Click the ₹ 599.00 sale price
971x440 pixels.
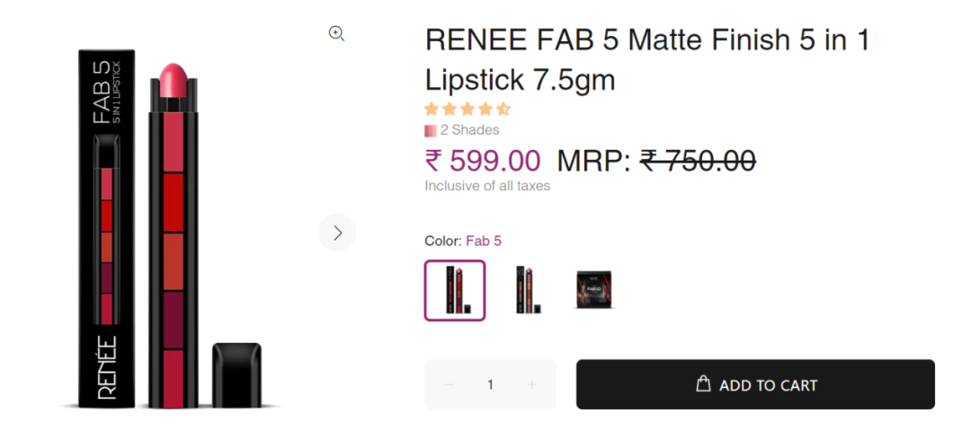[x=483, y=161]
